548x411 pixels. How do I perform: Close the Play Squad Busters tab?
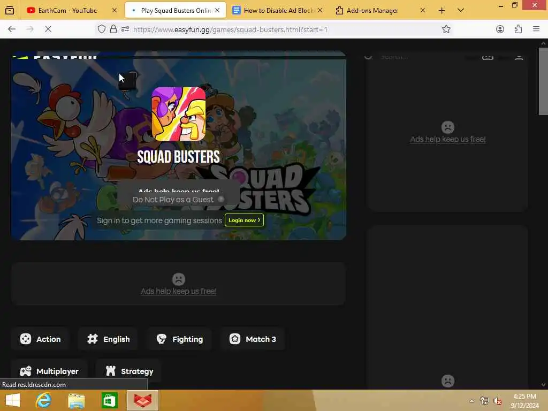click(217, 11)
